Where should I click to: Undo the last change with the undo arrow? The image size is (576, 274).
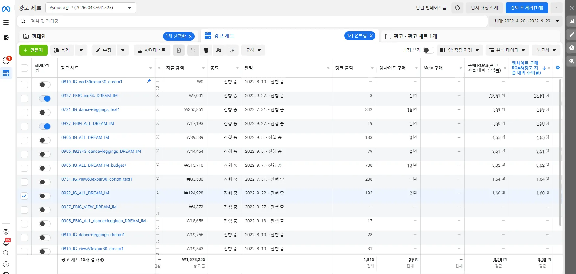[x=193, y=50]
